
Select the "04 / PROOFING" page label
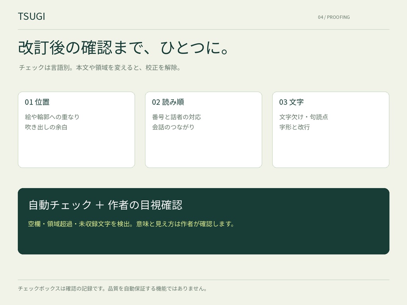[x=334, y=17]
